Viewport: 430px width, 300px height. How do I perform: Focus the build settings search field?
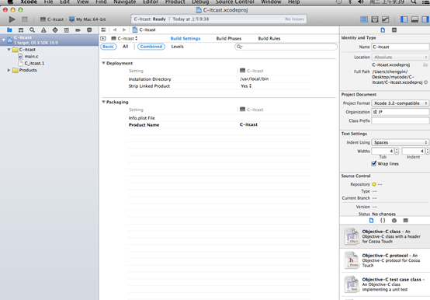click(286, 47)
